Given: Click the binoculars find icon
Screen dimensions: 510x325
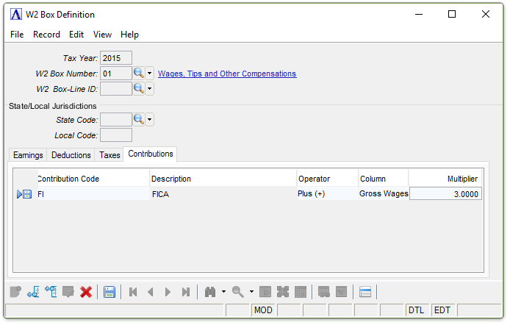Looking at the screenshot, I should [211, 292].
